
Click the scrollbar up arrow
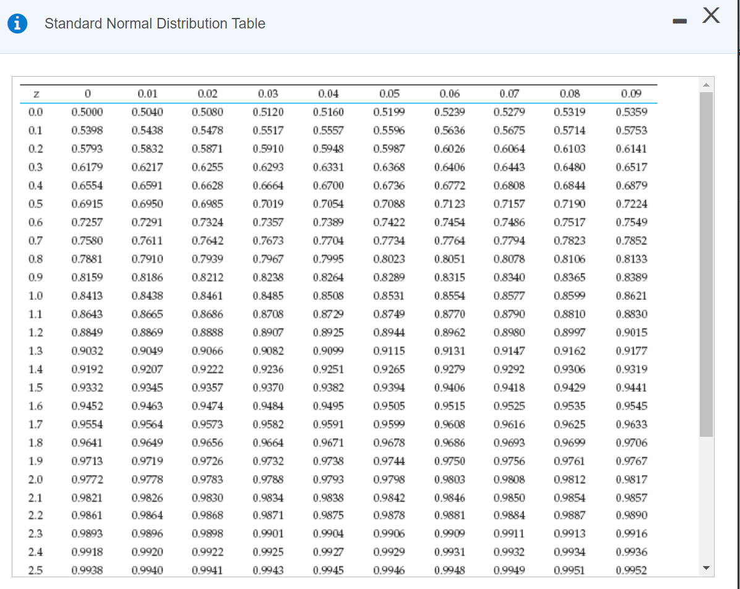(x=707, y=83)
